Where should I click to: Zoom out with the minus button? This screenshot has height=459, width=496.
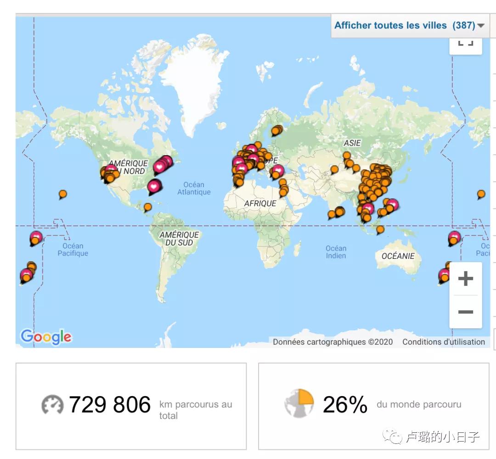click(x=465, y=311)
